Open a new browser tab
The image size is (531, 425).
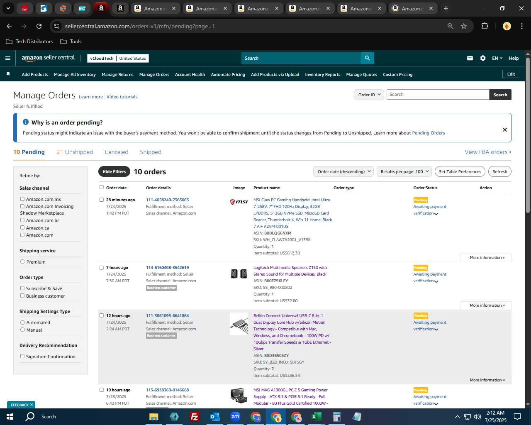[x=446, y=8]
